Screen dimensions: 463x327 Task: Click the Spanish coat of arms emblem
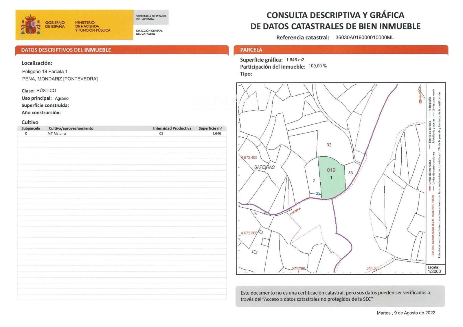[x=30, y=25]
